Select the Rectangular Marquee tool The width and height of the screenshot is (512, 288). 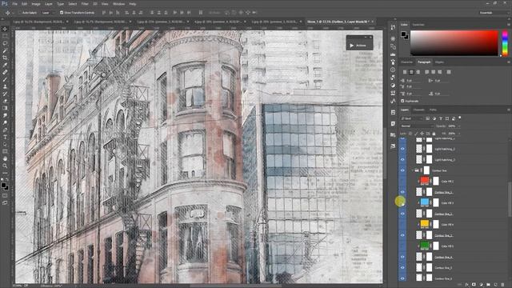click(5, 36)
